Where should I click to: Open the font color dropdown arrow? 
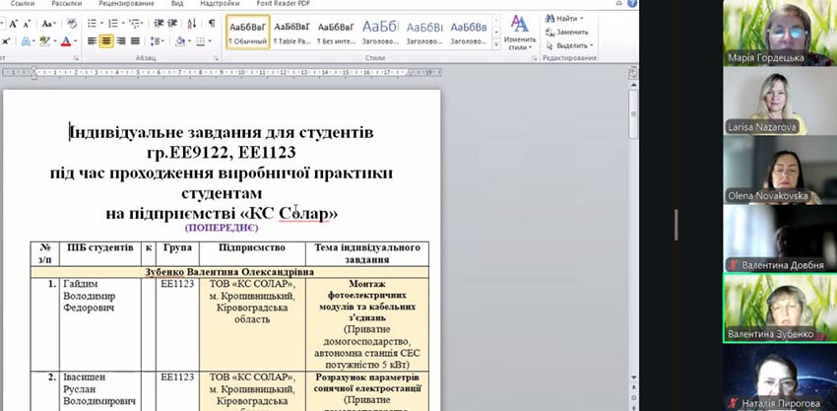pyautogui.click(x=74, y=41)
